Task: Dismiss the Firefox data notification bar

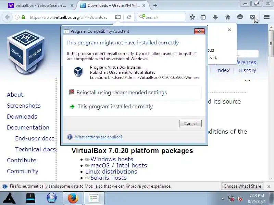Action: [269, 187]
